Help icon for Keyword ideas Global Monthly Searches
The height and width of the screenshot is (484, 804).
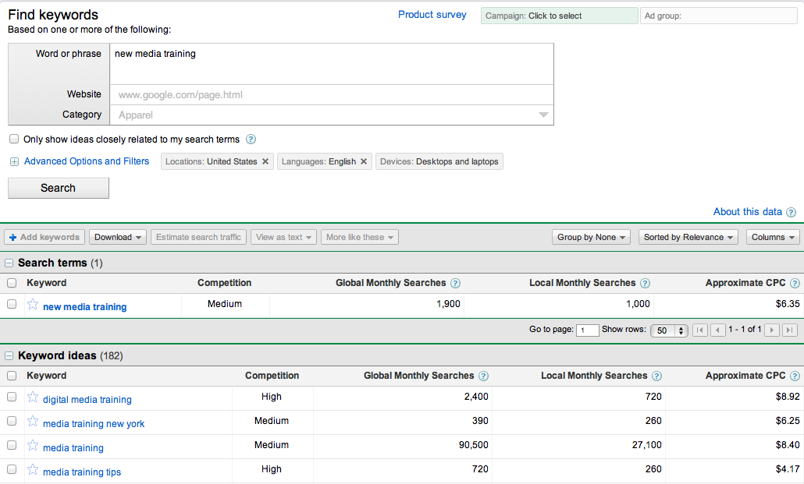pyautogui.click(x=483, y=376)
